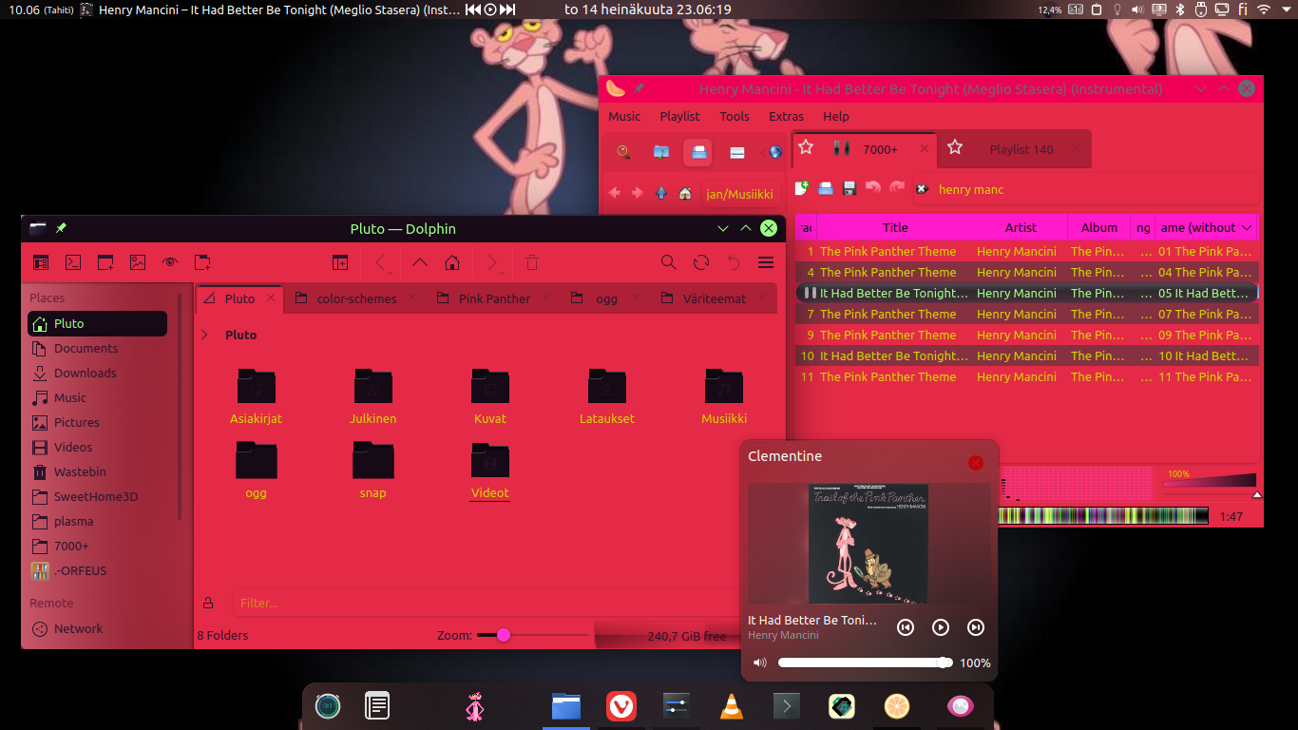Click volume slider in Clementine popup
Image resolution: width=1298 pixels, height=730 pixels.
pos(866,663)
